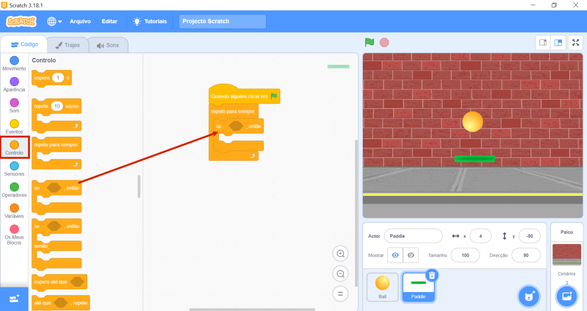Viewport: 587px width, 311px height.
Task: Switch to the Sons tab
Action: (108, 45)
